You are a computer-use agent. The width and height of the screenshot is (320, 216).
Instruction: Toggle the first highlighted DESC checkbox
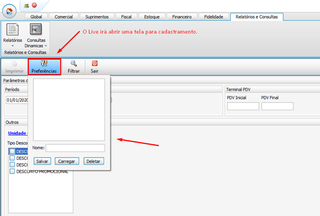(12, 152)
